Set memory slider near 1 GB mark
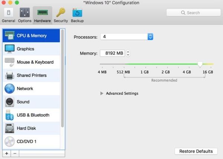Viewport: 223px width, 159px height. click(x=145, y=64)
